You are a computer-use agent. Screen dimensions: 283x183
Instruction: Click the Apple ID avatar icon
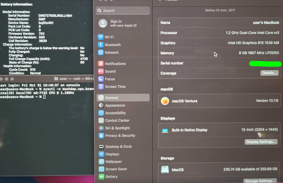[x=103, y=23]
